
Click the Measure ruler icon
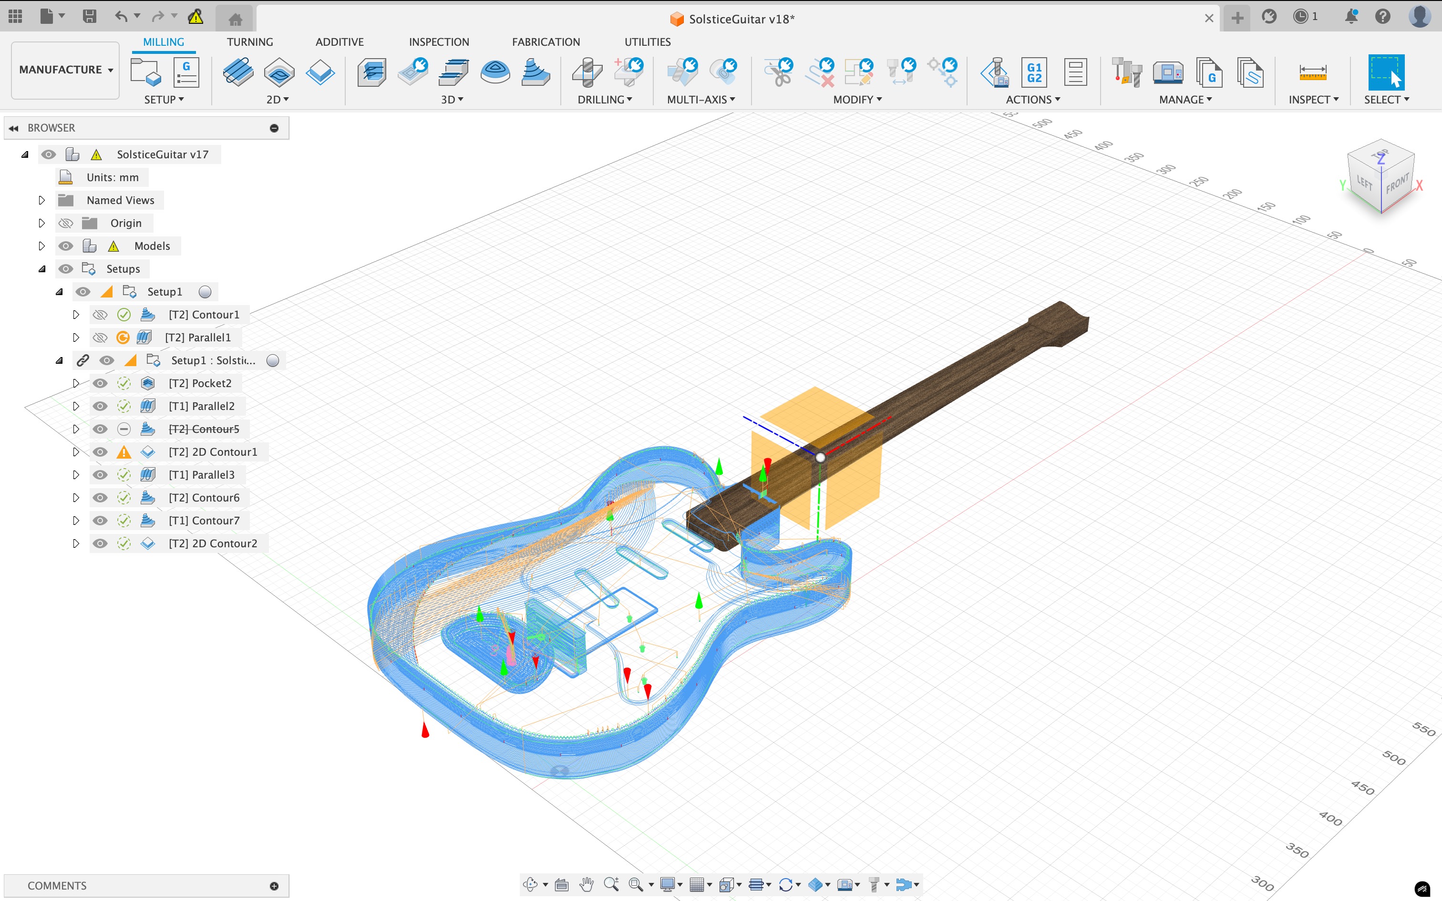coord(1313,72)
